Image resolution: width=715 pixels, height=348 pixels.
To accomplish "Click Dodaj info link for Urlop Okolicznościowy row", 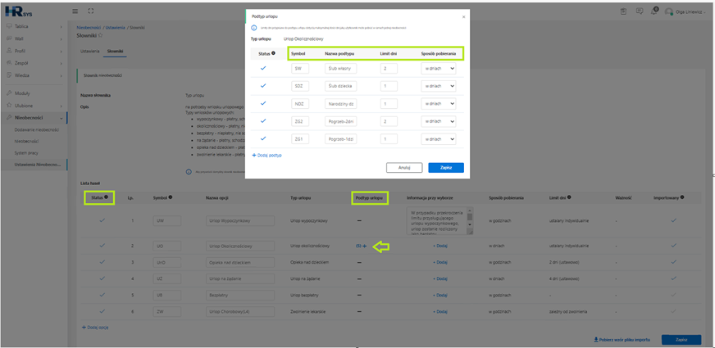I will click(440, 246).
